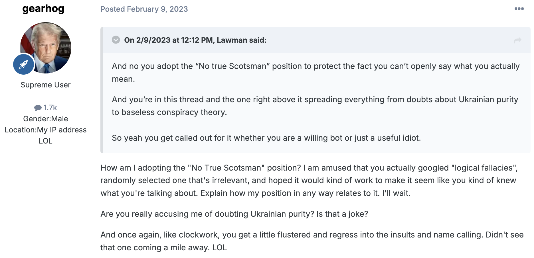Open gearhog's profile picture
The image size is (534, 258).
pos(46,48)
